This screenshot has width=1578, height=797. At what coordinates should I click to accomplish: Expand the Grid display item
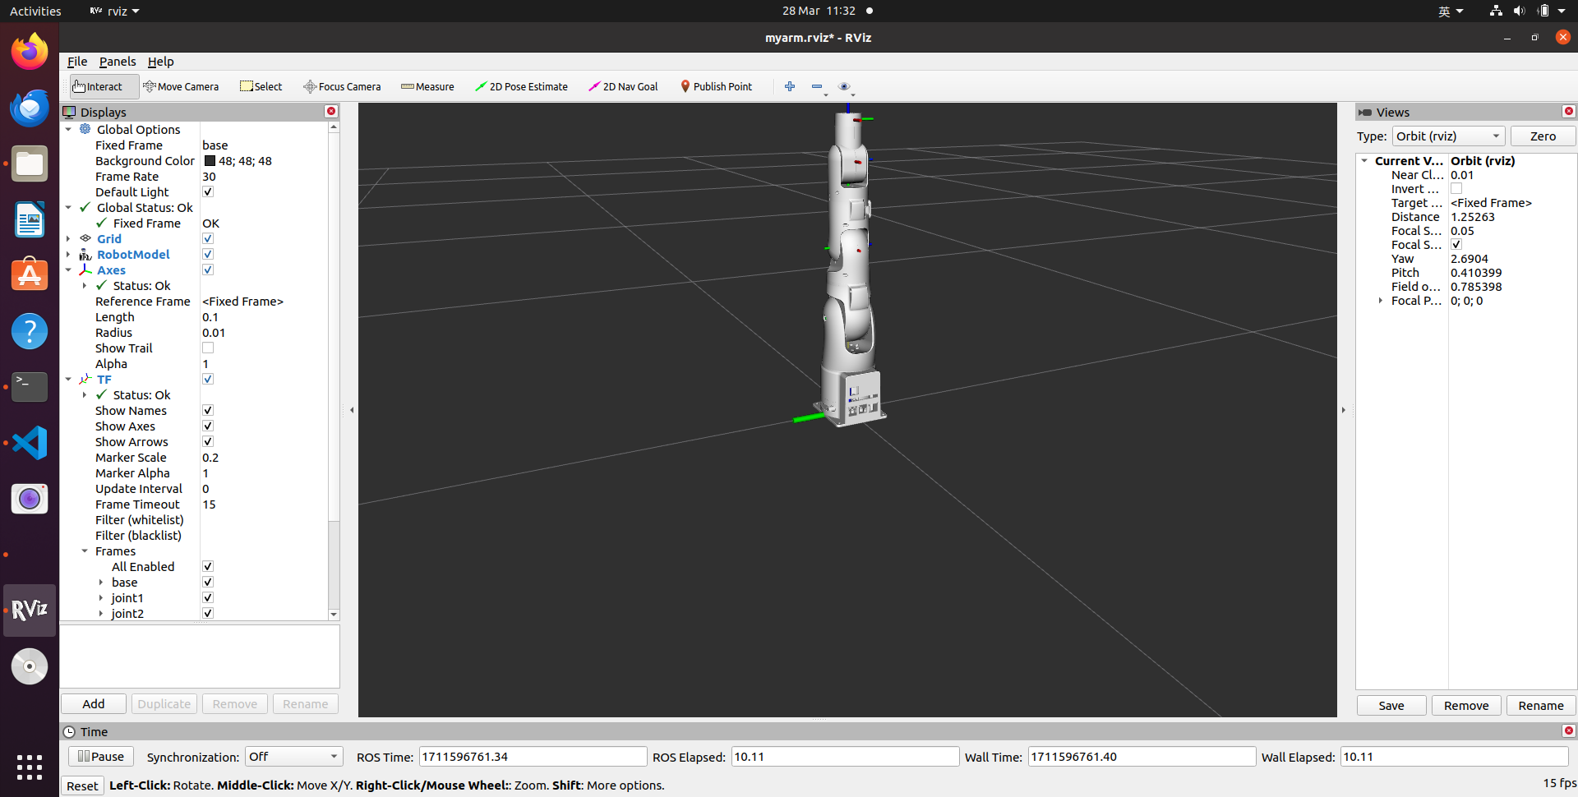[69, 238]
